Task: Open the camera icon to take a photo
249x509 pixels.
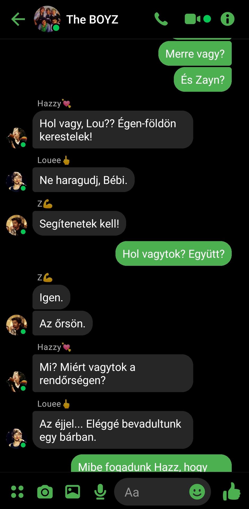Action: coord(45,492)
